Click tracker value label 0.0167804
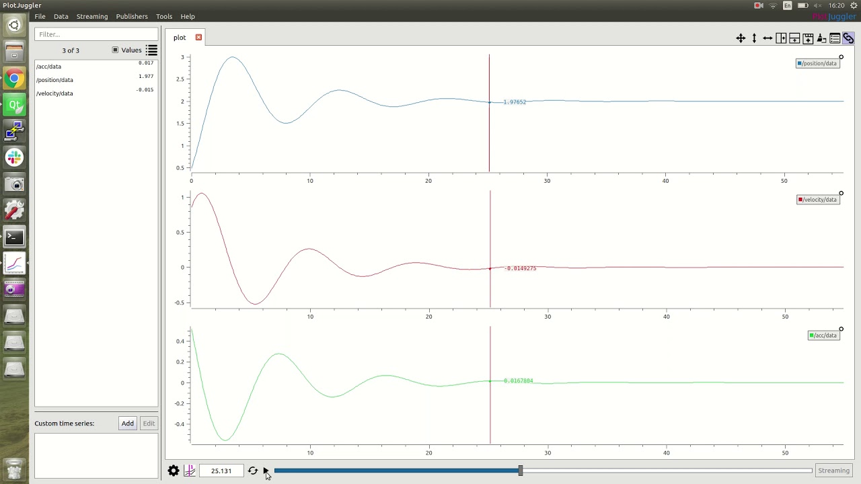The width and height of the screenshot is (861, 484). pos(518,380)
